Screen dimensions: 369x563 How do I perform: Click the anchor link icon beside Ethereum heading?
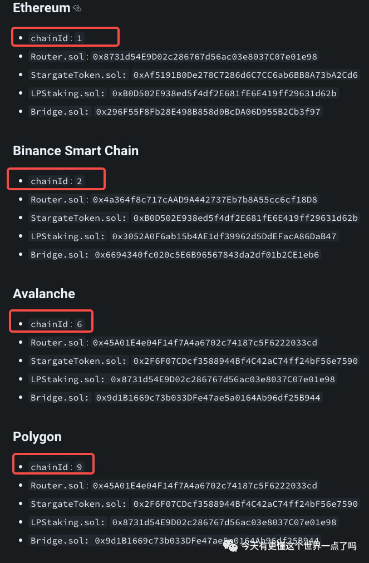[x=77, y=8]
